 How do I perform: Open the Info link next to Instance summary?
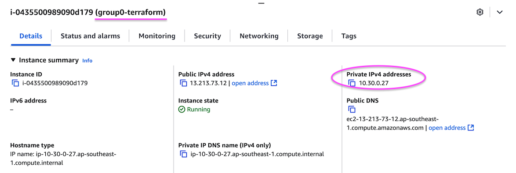(87, 60)
